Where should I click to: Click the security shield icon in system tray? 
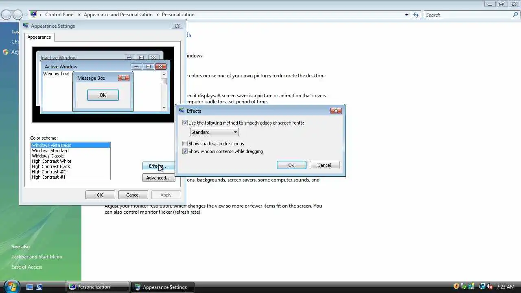(456, 286)
